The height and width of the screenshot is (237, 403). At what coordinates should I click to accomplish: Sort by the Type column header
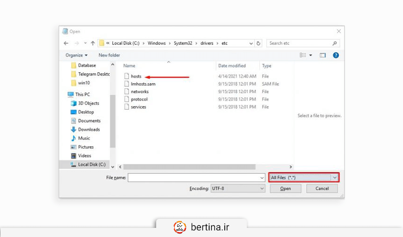point(266,66)
